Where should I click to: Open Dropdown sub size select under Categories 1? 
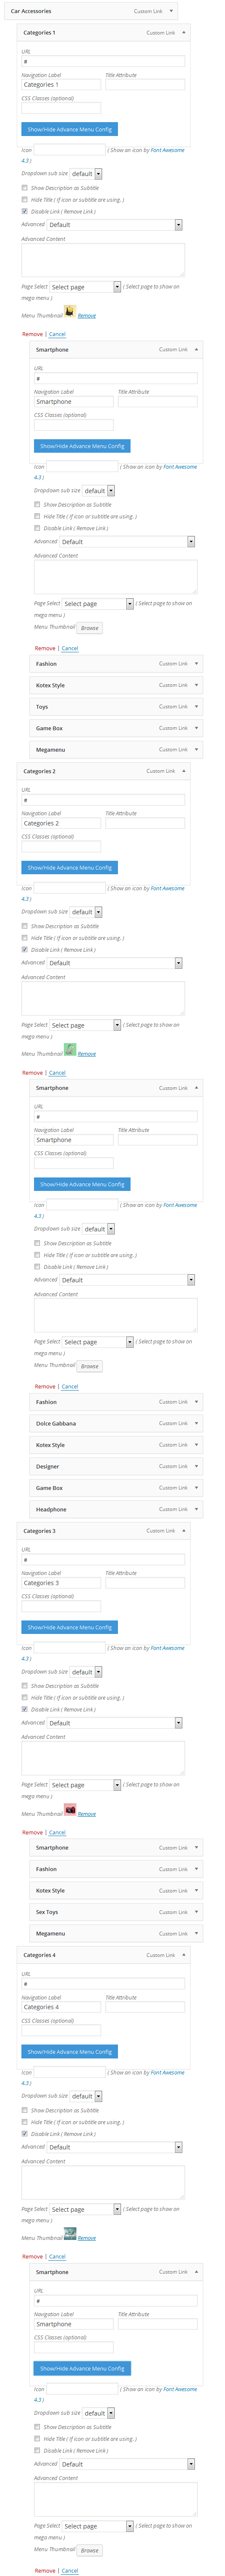pyautogui.click(x=86, y=173)
